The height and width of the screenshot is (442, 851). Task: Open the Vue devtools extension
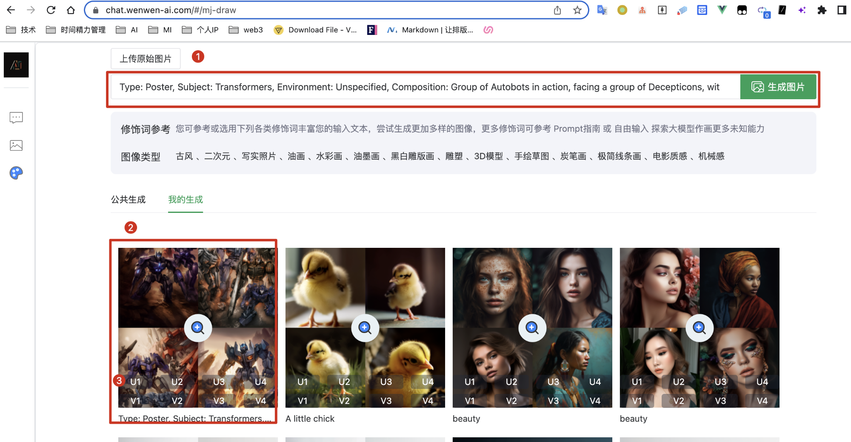[x=722, y=10]
